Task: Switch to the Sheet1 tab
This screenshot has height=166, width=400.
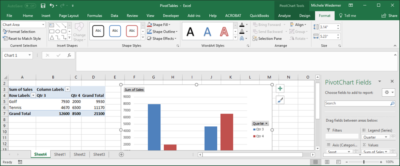Action: [60, 155]
